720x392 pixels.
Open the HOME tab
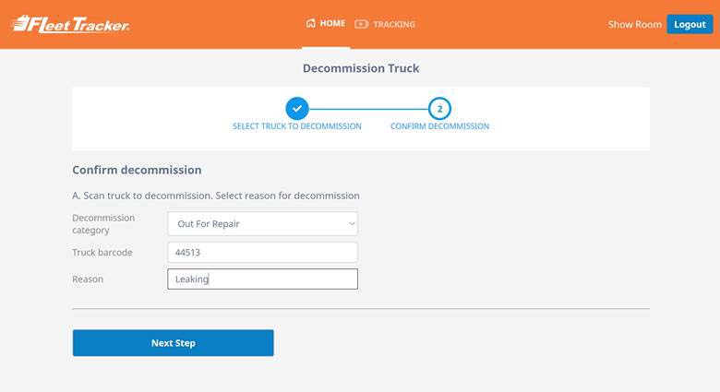point(332,24)
